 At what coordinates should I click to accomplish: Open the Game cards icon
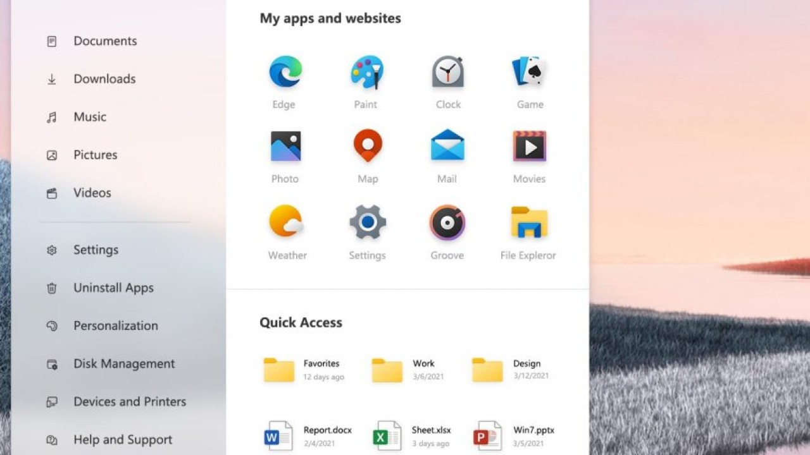529,72
